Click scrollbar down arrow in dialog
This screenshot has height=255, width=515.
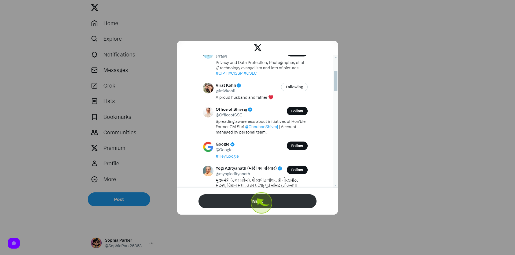click(x=336, y=185)
